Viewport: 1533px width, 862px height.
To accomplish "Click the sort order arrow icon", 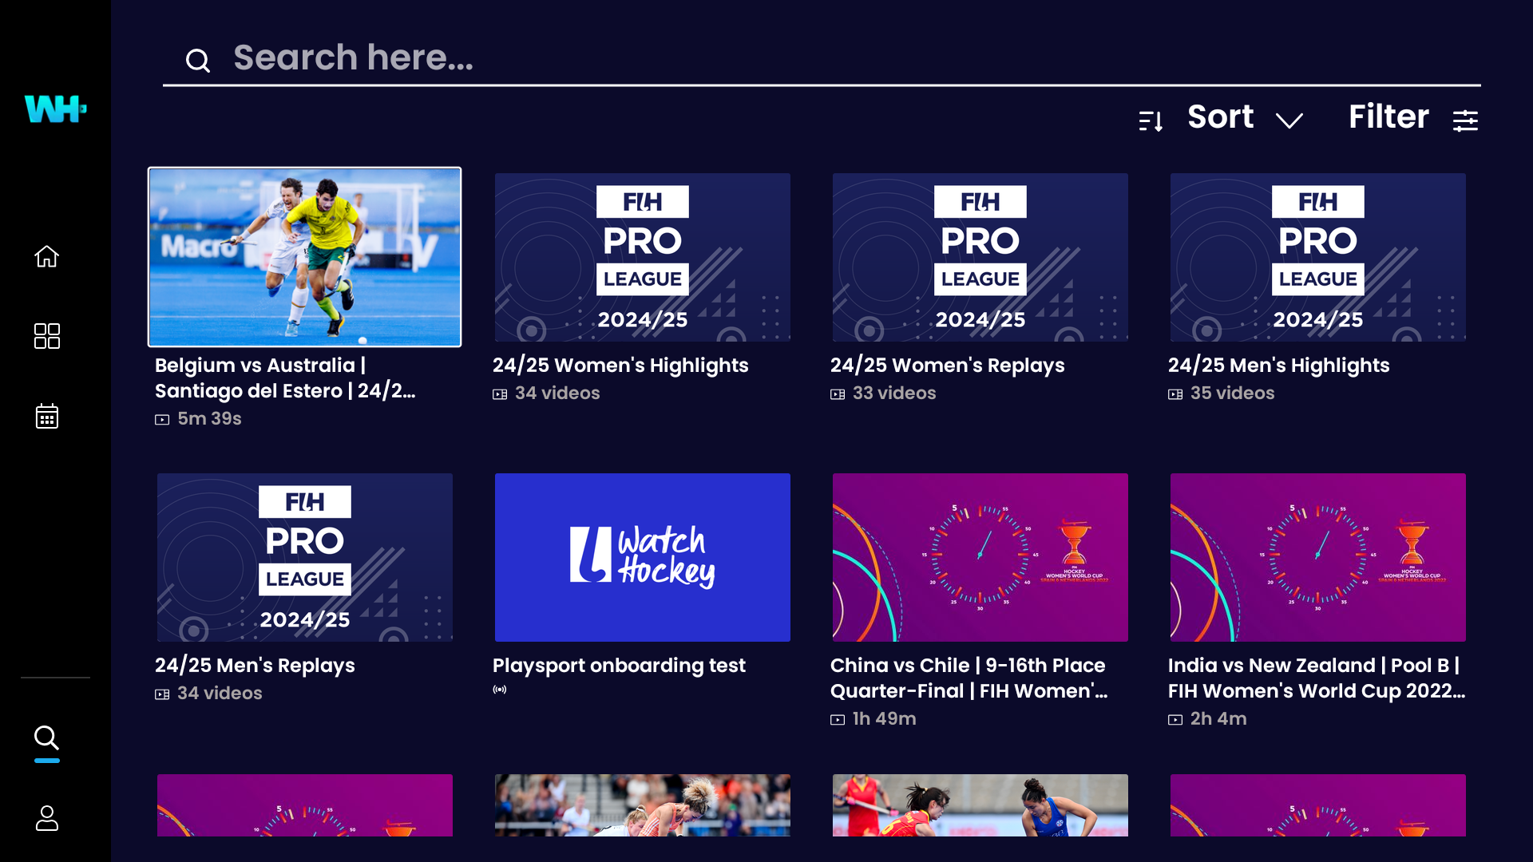I will coord(1151,121).
